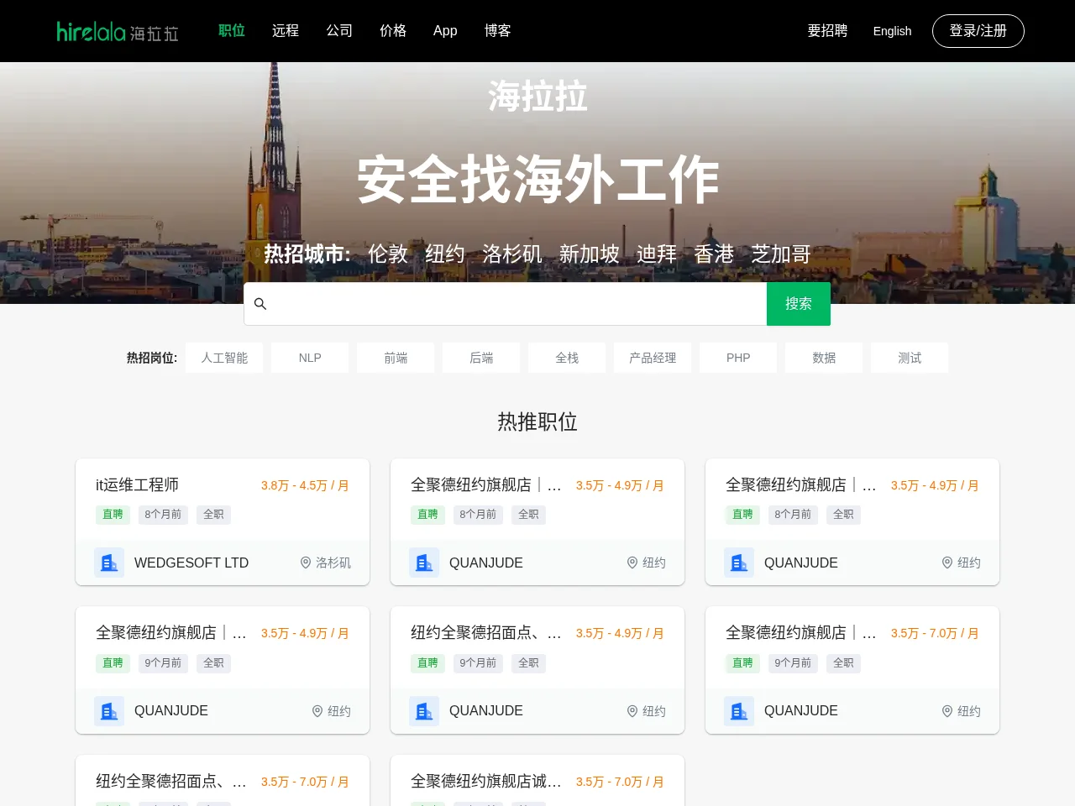Select the hot city 迪拜
This screenshot has height=806, width=1075.
click(657, 254)
